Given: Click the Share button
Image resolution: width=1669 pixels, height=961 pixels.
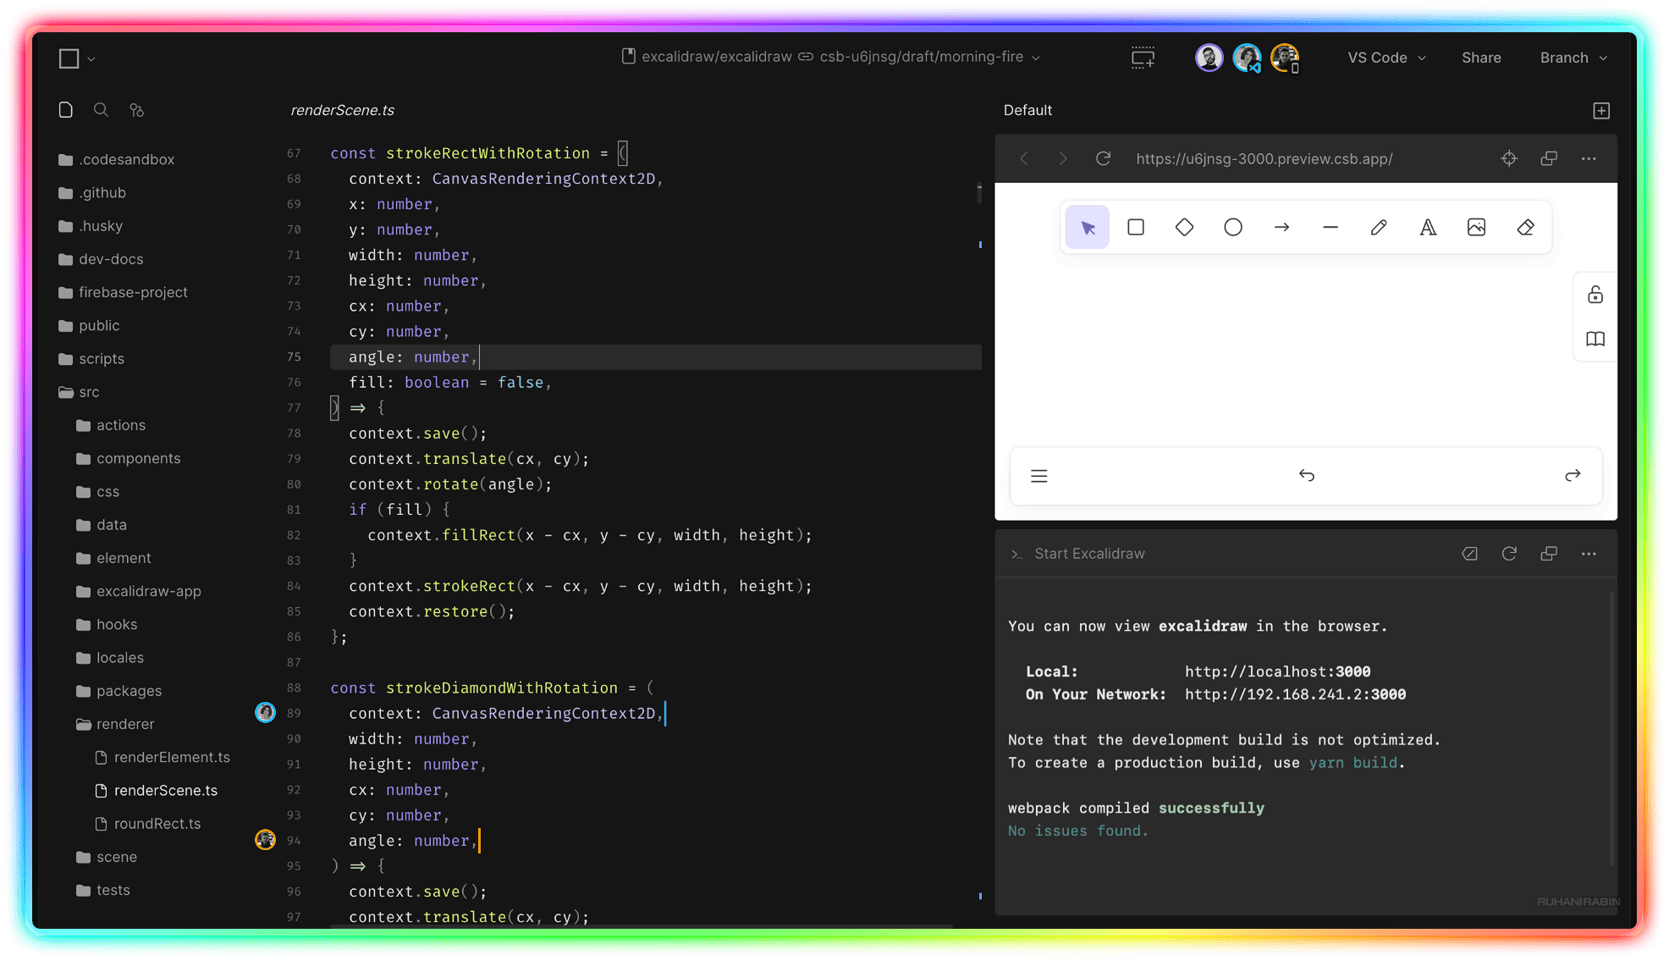Looking at the screenshot, I should click(x=1481, y=58).
